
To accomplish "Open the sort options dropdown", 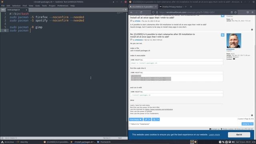I will [156, 120].
